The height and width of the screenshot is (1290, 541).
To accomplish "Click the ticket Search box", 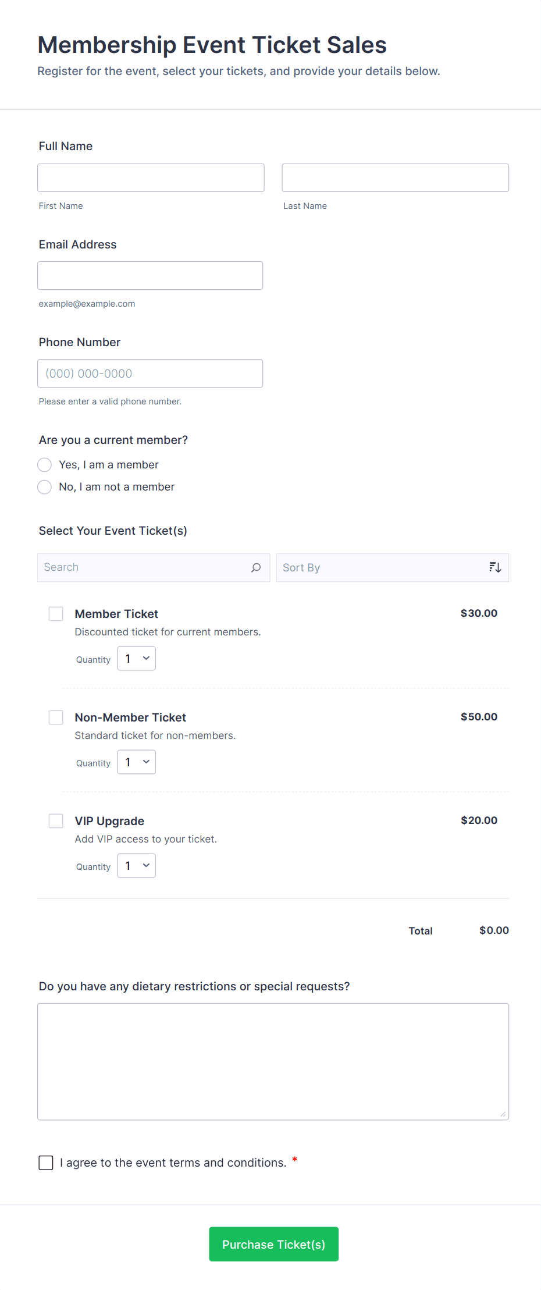I will (x=145, y=567).
